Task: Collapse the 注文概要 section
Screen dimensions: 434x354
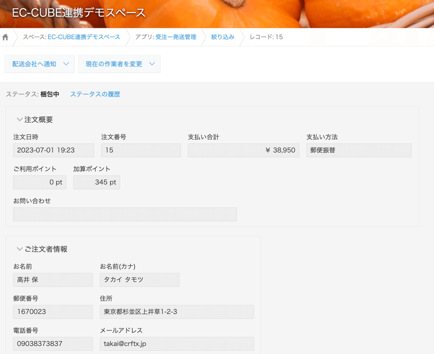Action: (20, 119)
